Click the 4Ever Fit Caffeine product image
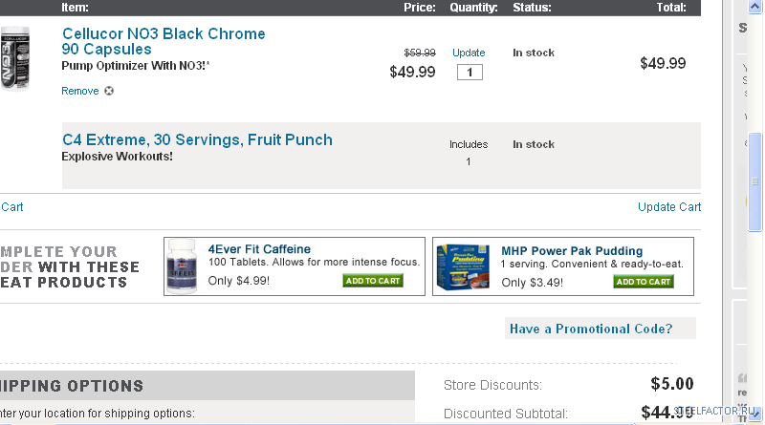This screenshot has height=425, width=765. (182, 266)
